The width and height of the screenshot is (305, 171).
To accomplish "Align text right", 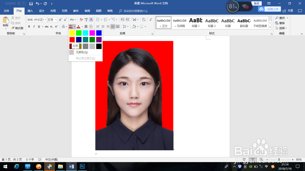I will 108,26.
